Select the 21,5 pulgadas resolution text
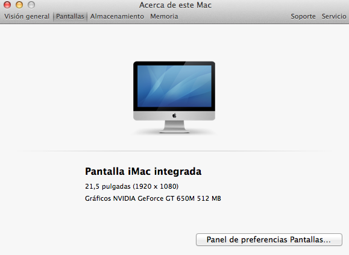 tap(131, 186)
